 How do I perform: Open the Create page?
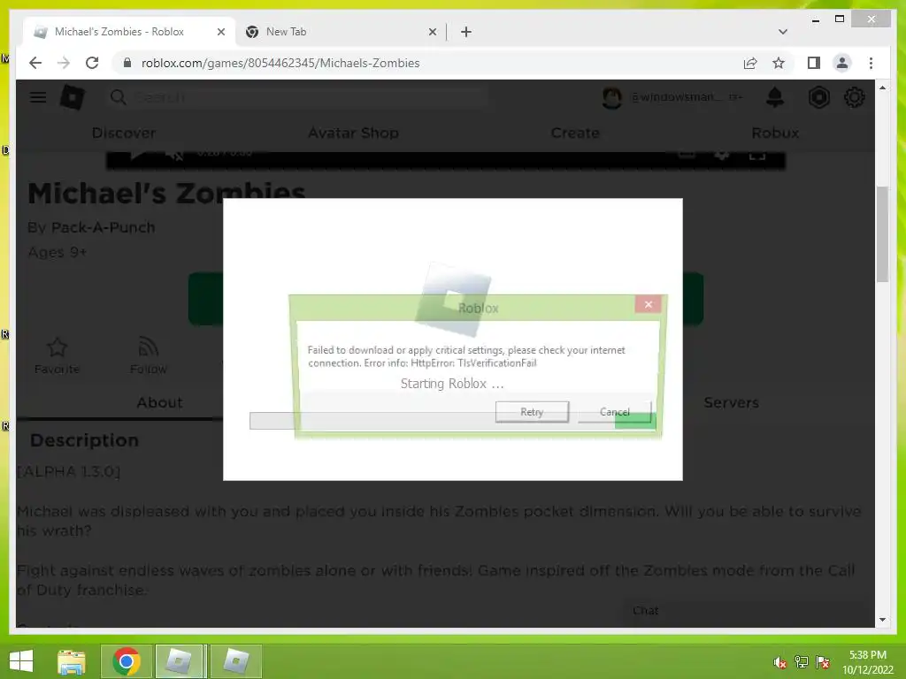point(575,133)
